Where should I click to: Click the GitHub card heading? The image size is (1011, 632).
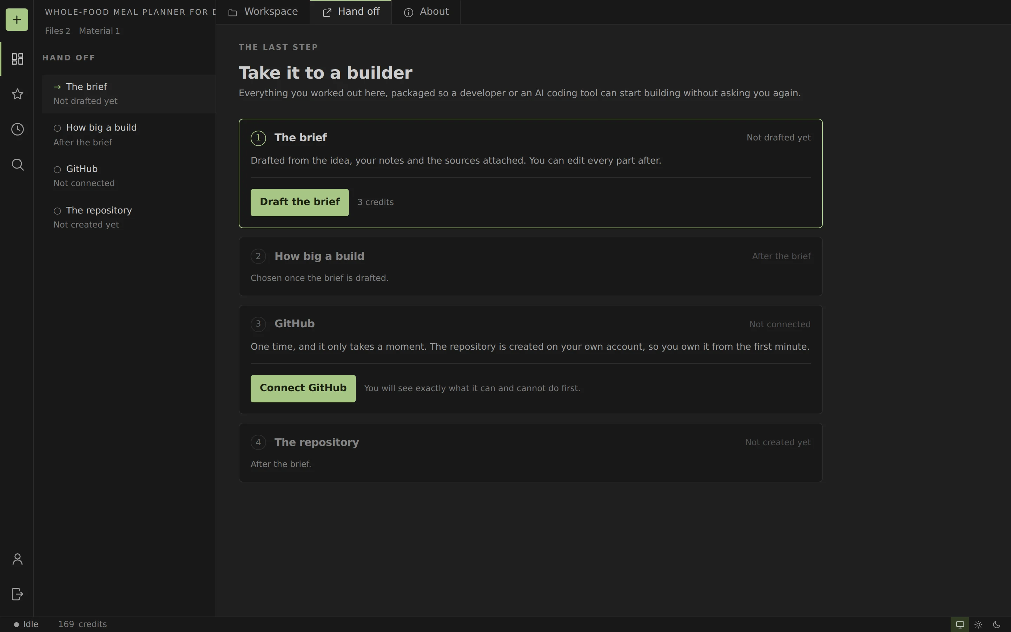tap(295, 324)
